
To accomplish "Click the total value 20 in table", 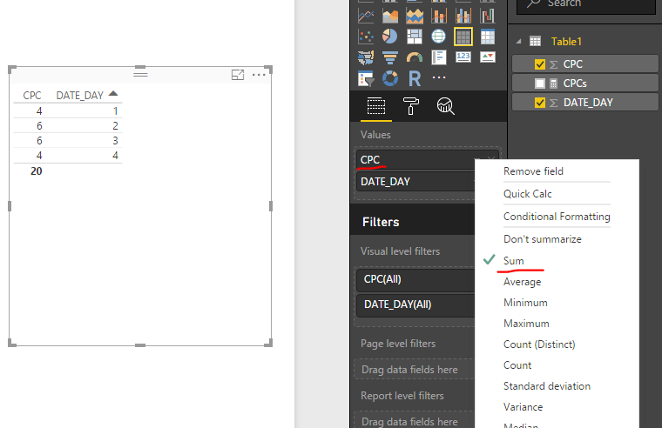I will pos(37,171).
